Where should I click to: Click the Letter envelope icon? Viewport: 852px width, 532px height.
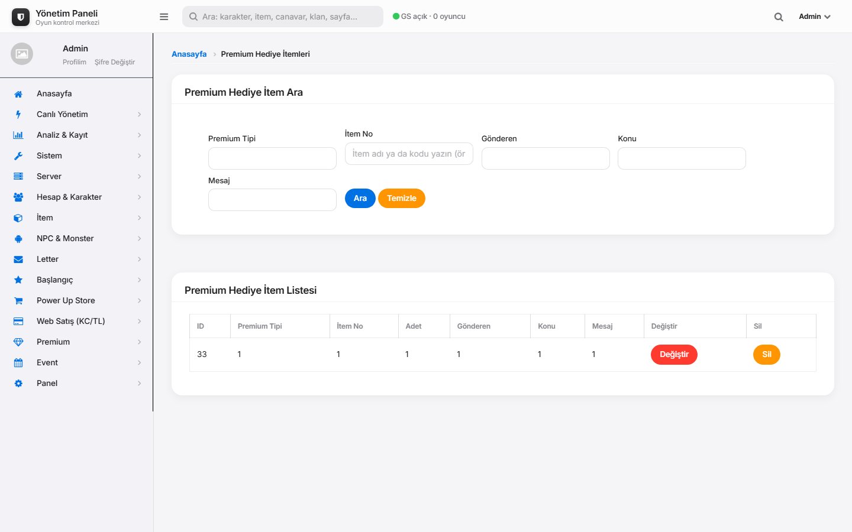(x=18, y=259)
